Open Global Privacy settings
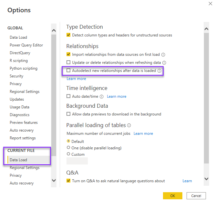 pyautogui.click(x=15, y=84)
